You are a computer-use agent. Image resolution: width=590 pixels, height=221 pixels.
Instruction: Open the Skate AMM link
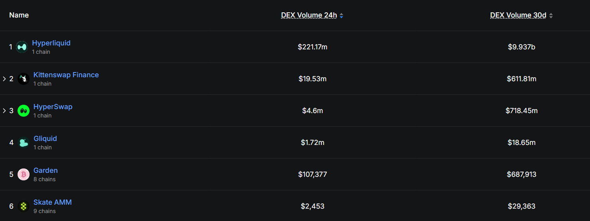click(52, 202)
